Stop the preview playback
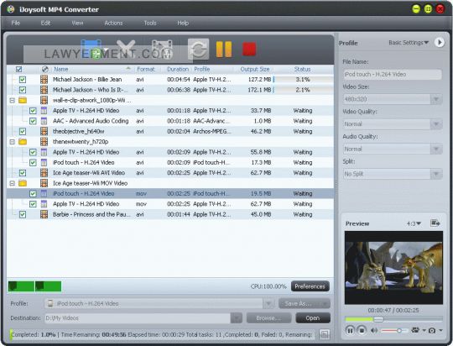The height and width of the screenshot is (346, 453). coord(362,330)
